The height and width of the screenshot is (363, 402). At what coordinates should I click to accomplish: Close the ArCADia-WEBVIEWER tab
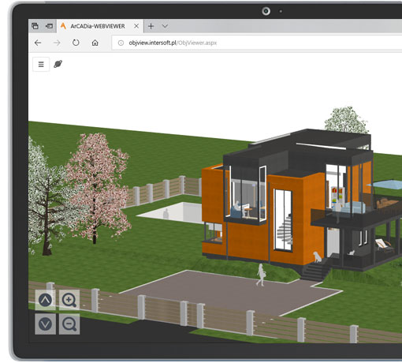coord(136,26)
